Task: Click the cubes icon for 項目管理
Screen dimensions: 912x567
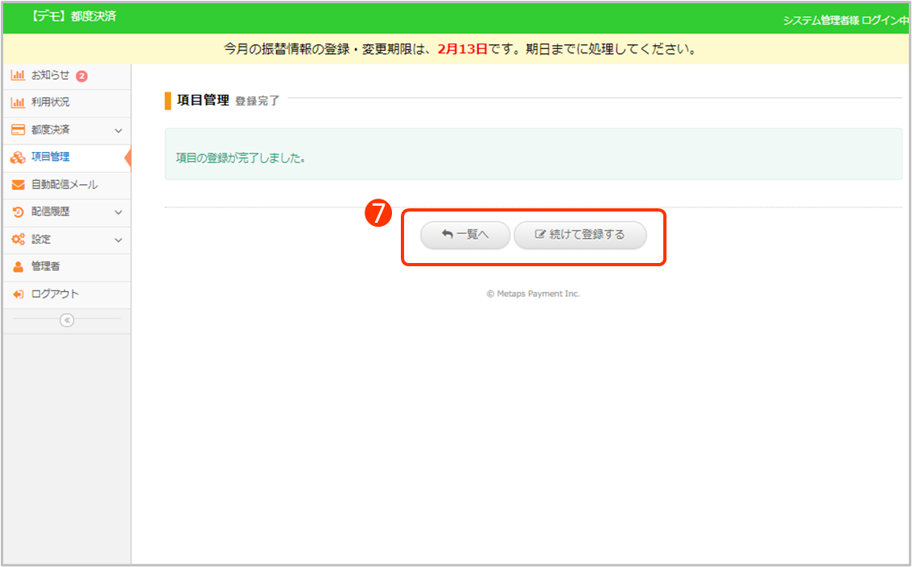Action: click(x=18, y=158)
